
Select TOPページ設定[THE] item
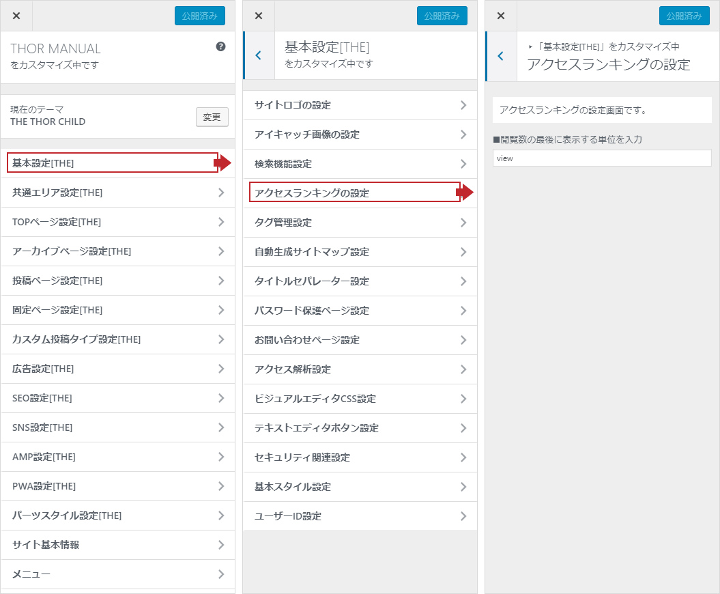[x=117, y=222]
